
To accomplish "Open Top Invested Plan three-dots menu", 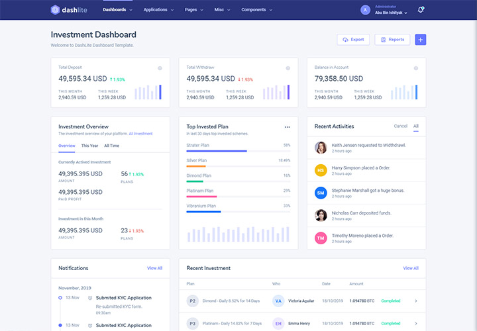I will tap(287, 126).
